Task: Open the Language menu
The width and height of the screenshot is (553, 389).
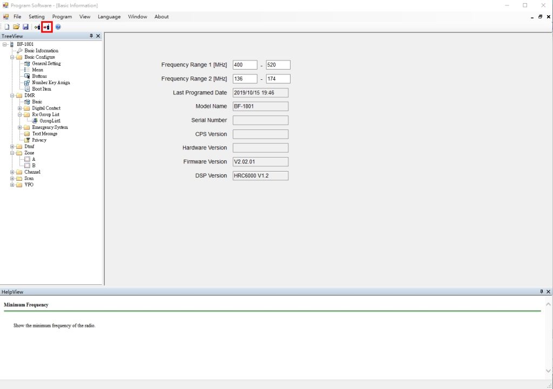Action: tap(109, 17)
